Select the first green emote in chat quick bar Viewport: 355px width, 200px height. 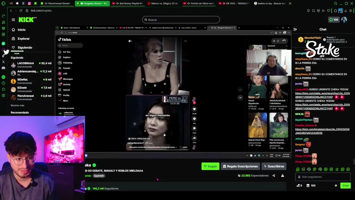(298, 169)
